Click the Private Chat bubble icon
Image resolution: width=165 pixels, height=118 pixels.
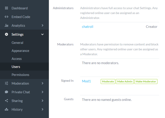(7, 92)
